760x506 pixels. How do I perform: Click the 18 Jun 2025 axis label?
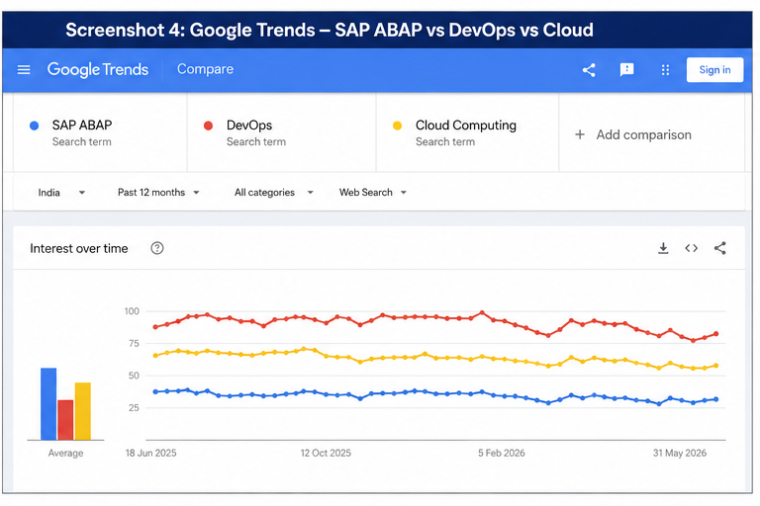[150, 453]
